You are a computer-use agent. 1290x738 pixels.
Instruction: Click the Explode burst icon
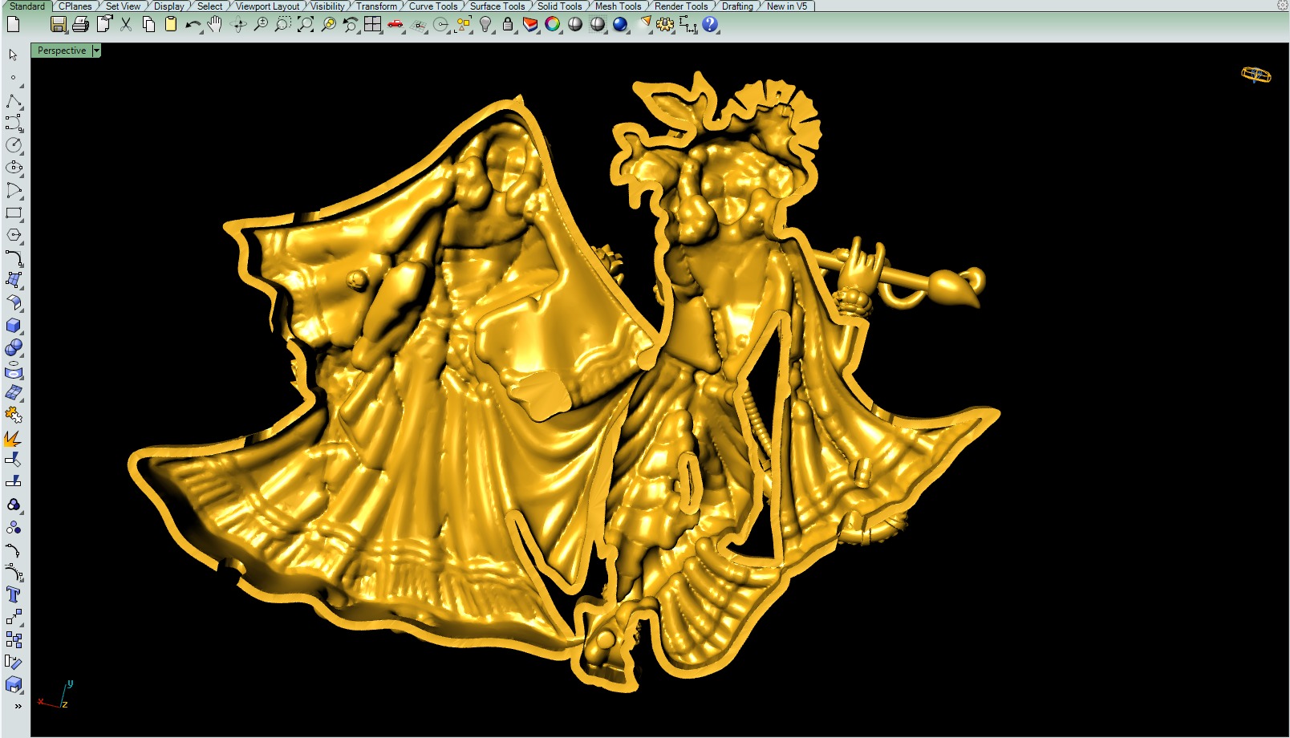point(14,438)
